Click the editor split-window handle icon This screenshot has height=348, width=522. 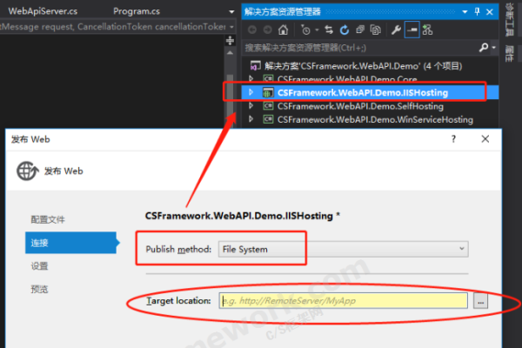coord(230,41)
